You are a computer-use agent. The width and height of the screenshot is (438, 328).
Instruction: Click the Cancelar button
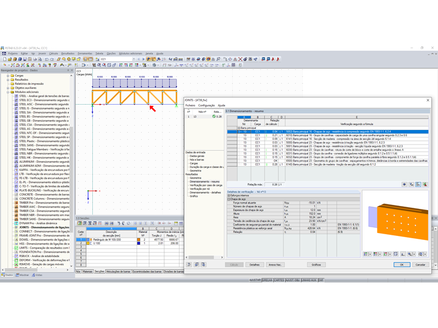point(420,265)
